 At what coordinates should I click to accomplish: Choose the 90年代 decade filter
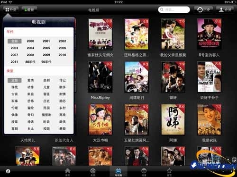click(x=46, y=62)
